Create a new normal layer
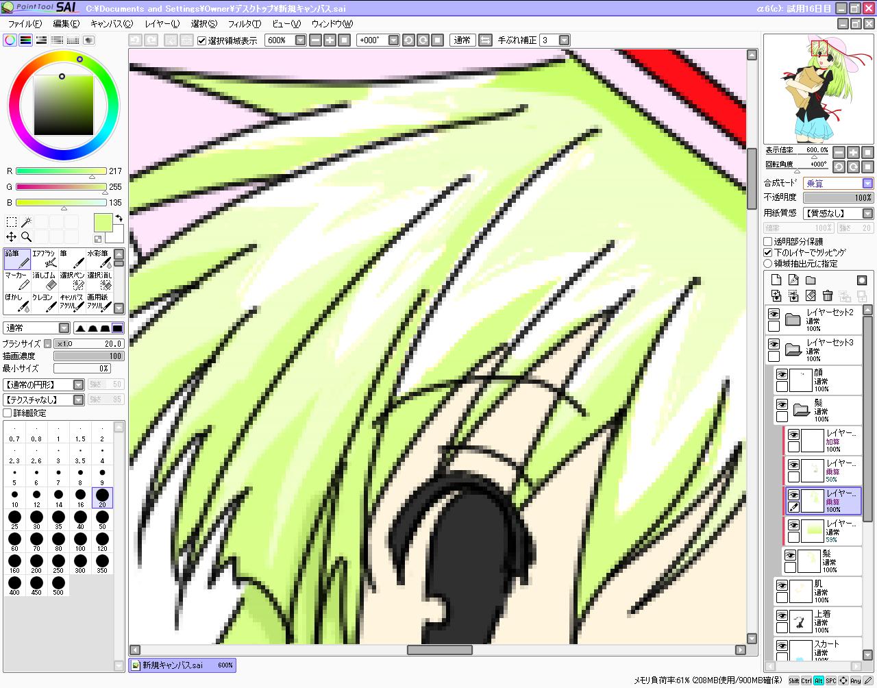This screenshot has height=688, width=877. tap(776, 280)
